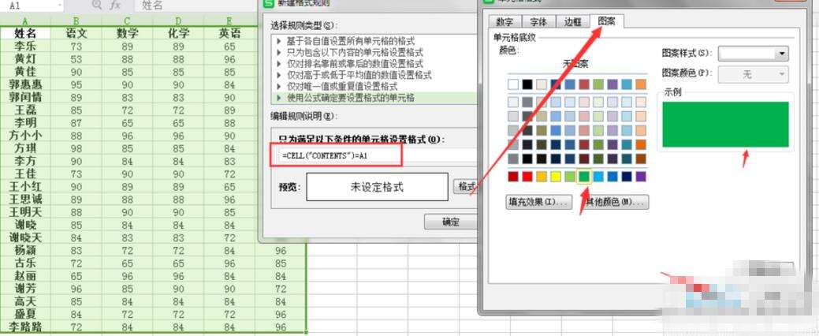The height and width of the screenshot is (336, 819).
Task: Pick the light blue swatch in the bottom row
Action: (598, 177)
